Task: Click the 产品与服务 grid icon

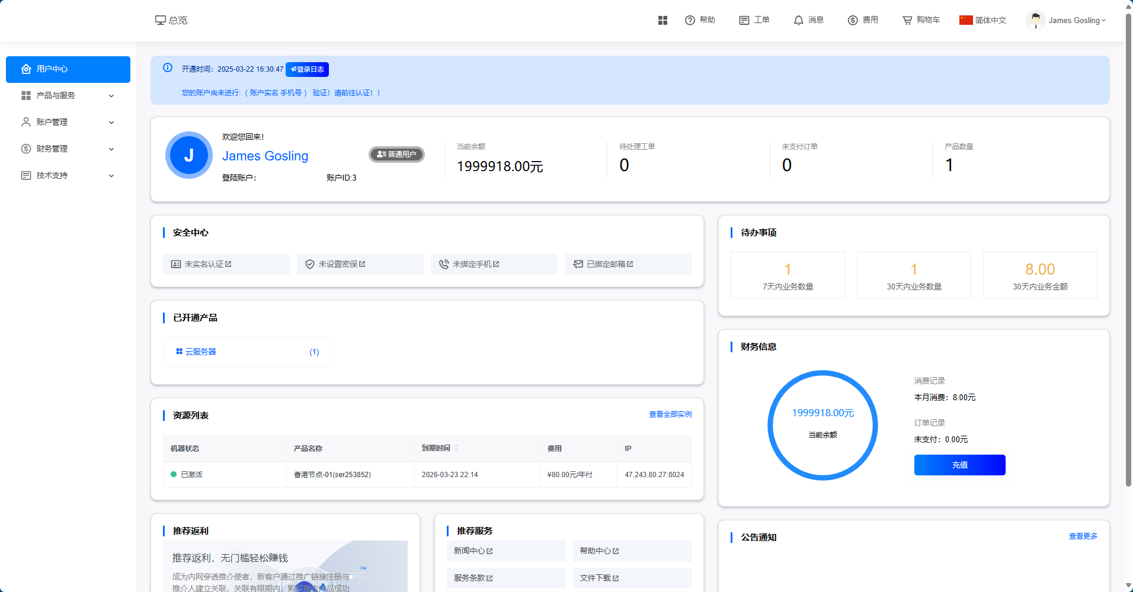Action: coord(26,95)
